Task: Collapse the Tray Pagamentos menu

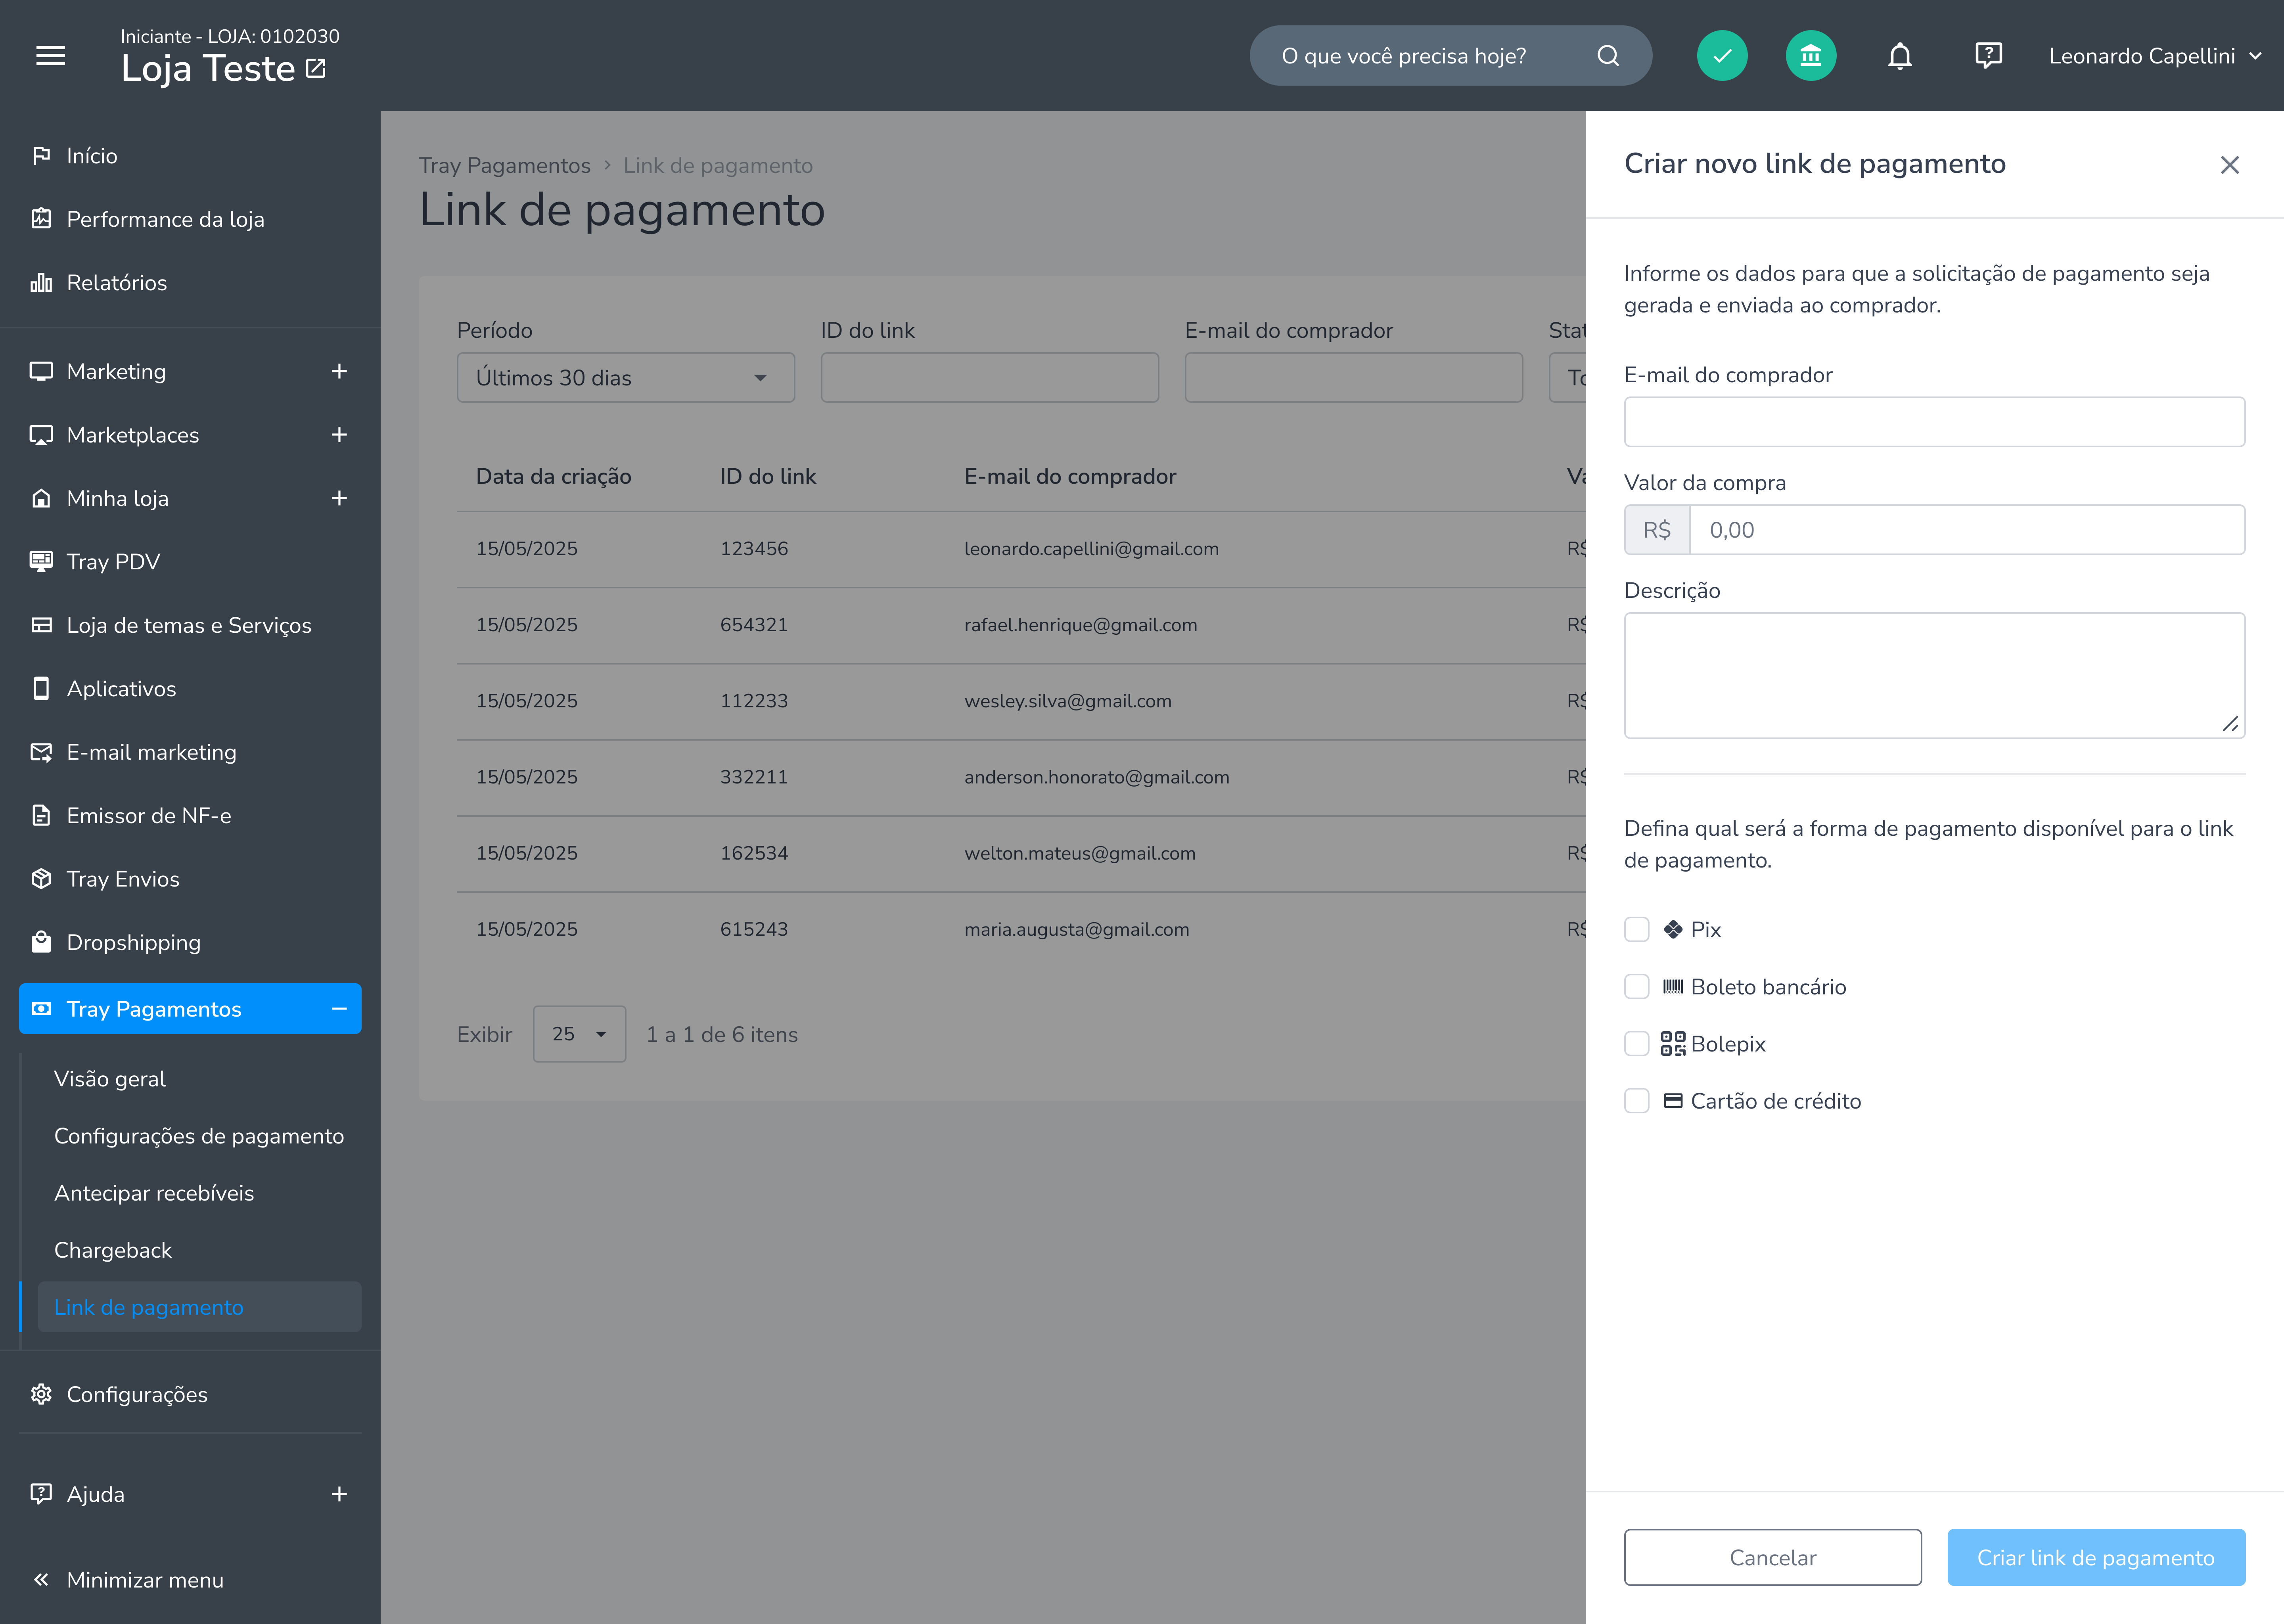Action: 339,1009
